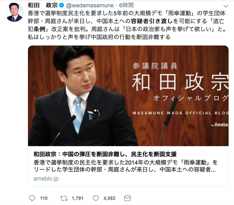Viewport: 234px width, 205px height.
Task: Click the envelope direct message icon
Action: point(127,198)
